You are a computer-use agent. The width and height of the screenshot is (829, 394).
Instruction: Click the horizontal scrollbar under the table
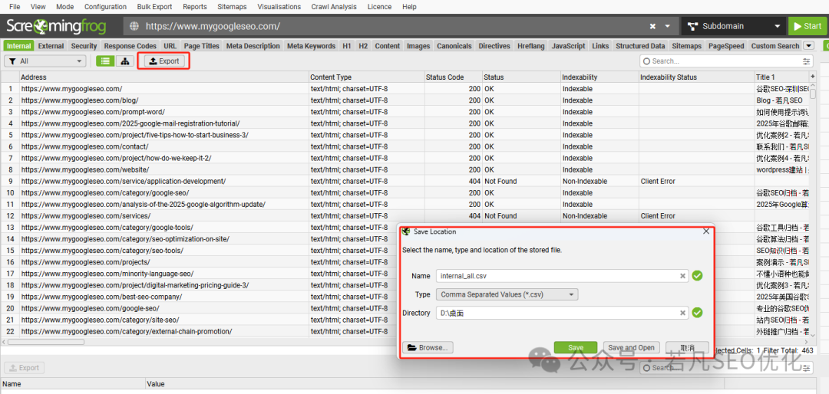(x=45, y=342)
